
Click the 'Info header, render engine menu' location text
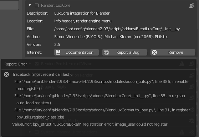click(x=83, y=21)
